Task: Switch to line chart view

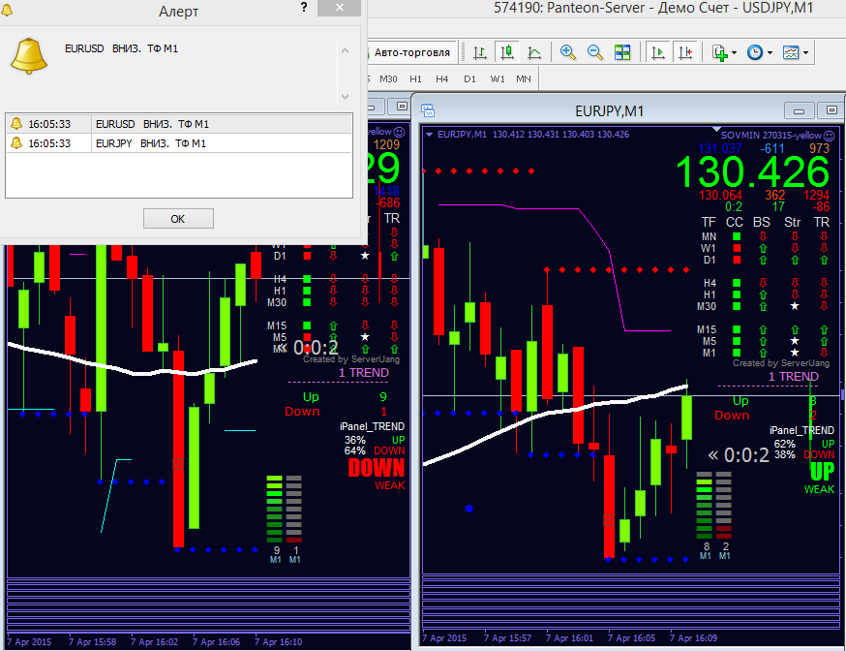Action: pos(534,52)
